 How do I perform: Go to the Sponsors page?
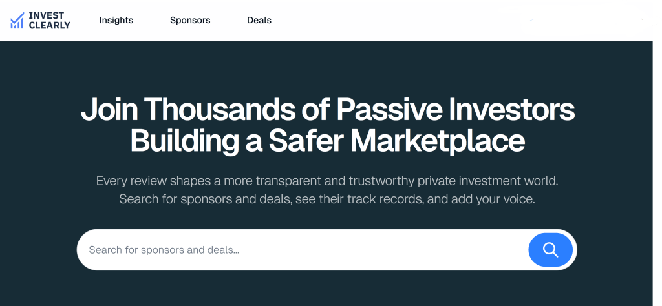click(190, 20)
